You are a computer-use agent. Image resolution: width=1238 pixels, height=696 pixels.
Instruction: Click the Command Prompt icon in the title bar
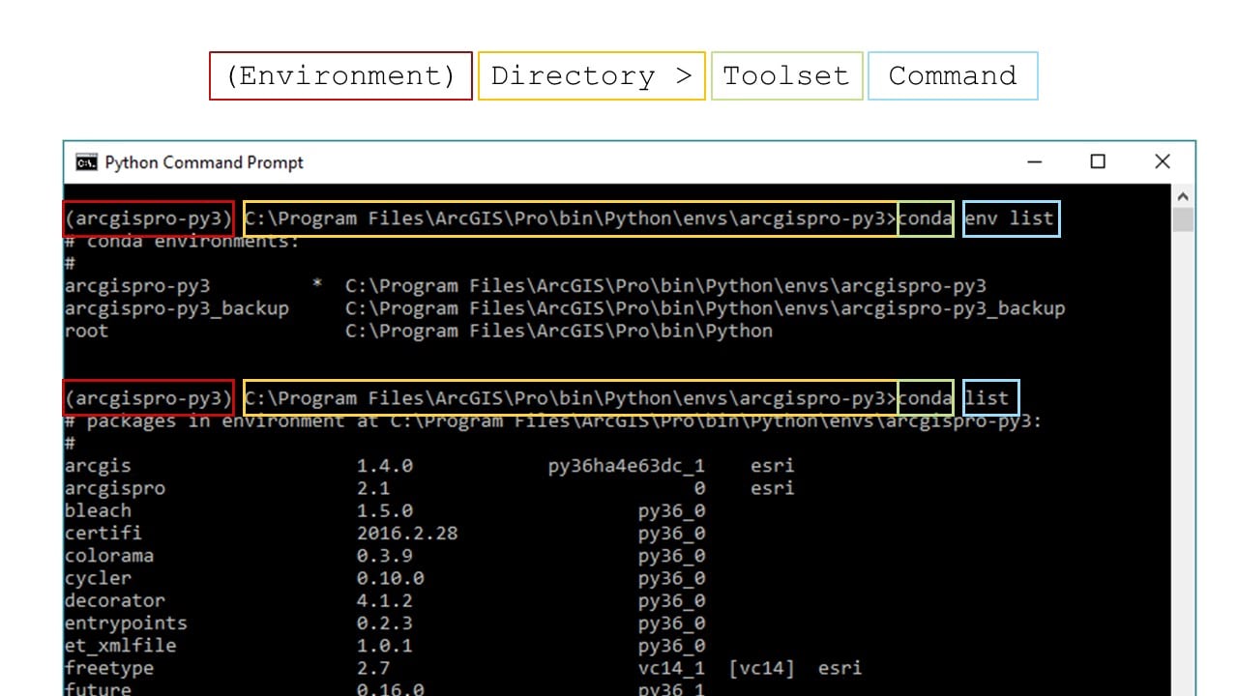point(87,162)
